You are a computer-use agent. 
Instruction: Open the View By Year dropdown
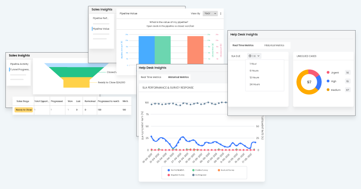click(x=210, y=14)
